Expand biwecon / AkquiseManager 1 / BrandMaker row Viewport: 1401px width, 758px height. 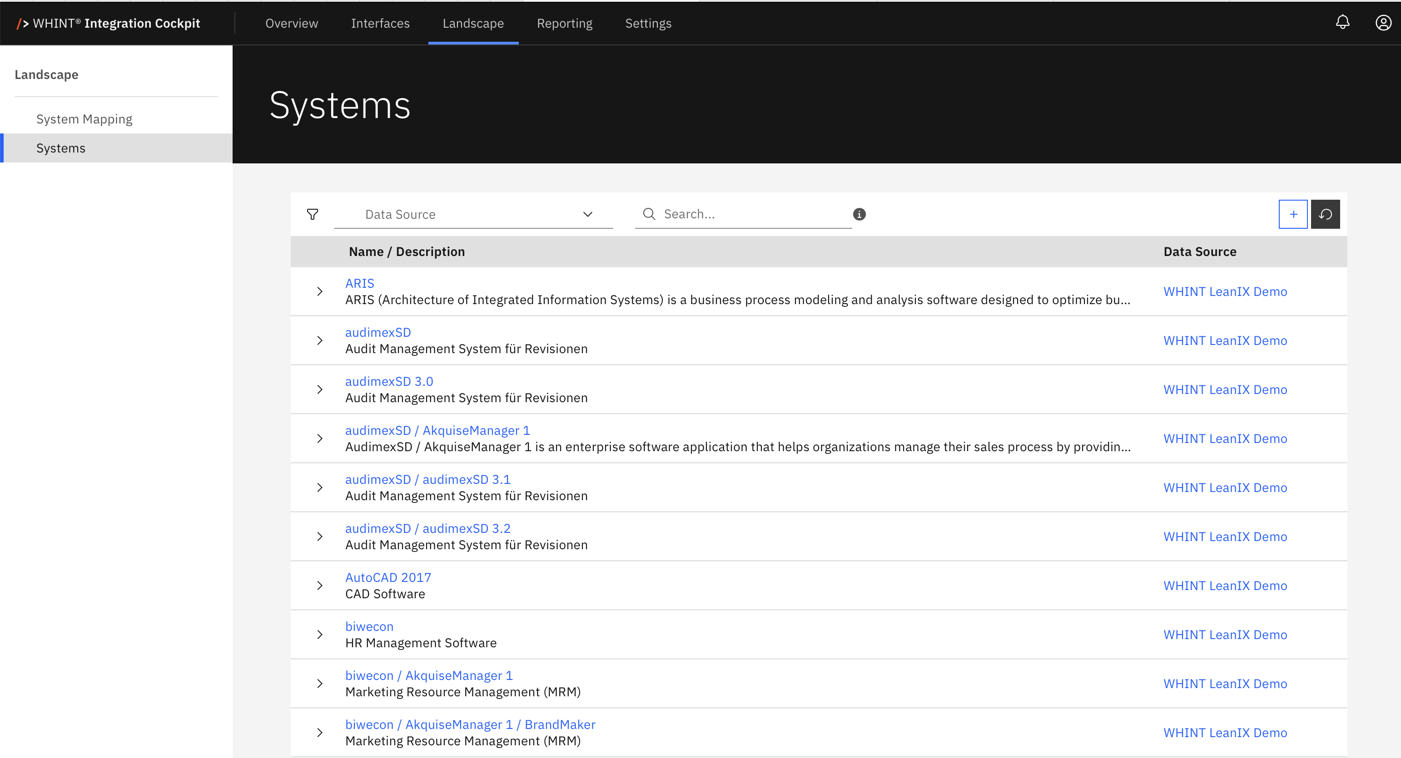click(x=320, y=733)
